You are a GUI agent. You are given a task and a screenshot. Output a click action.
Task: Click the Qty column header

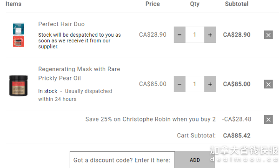(x=195, y=4)
